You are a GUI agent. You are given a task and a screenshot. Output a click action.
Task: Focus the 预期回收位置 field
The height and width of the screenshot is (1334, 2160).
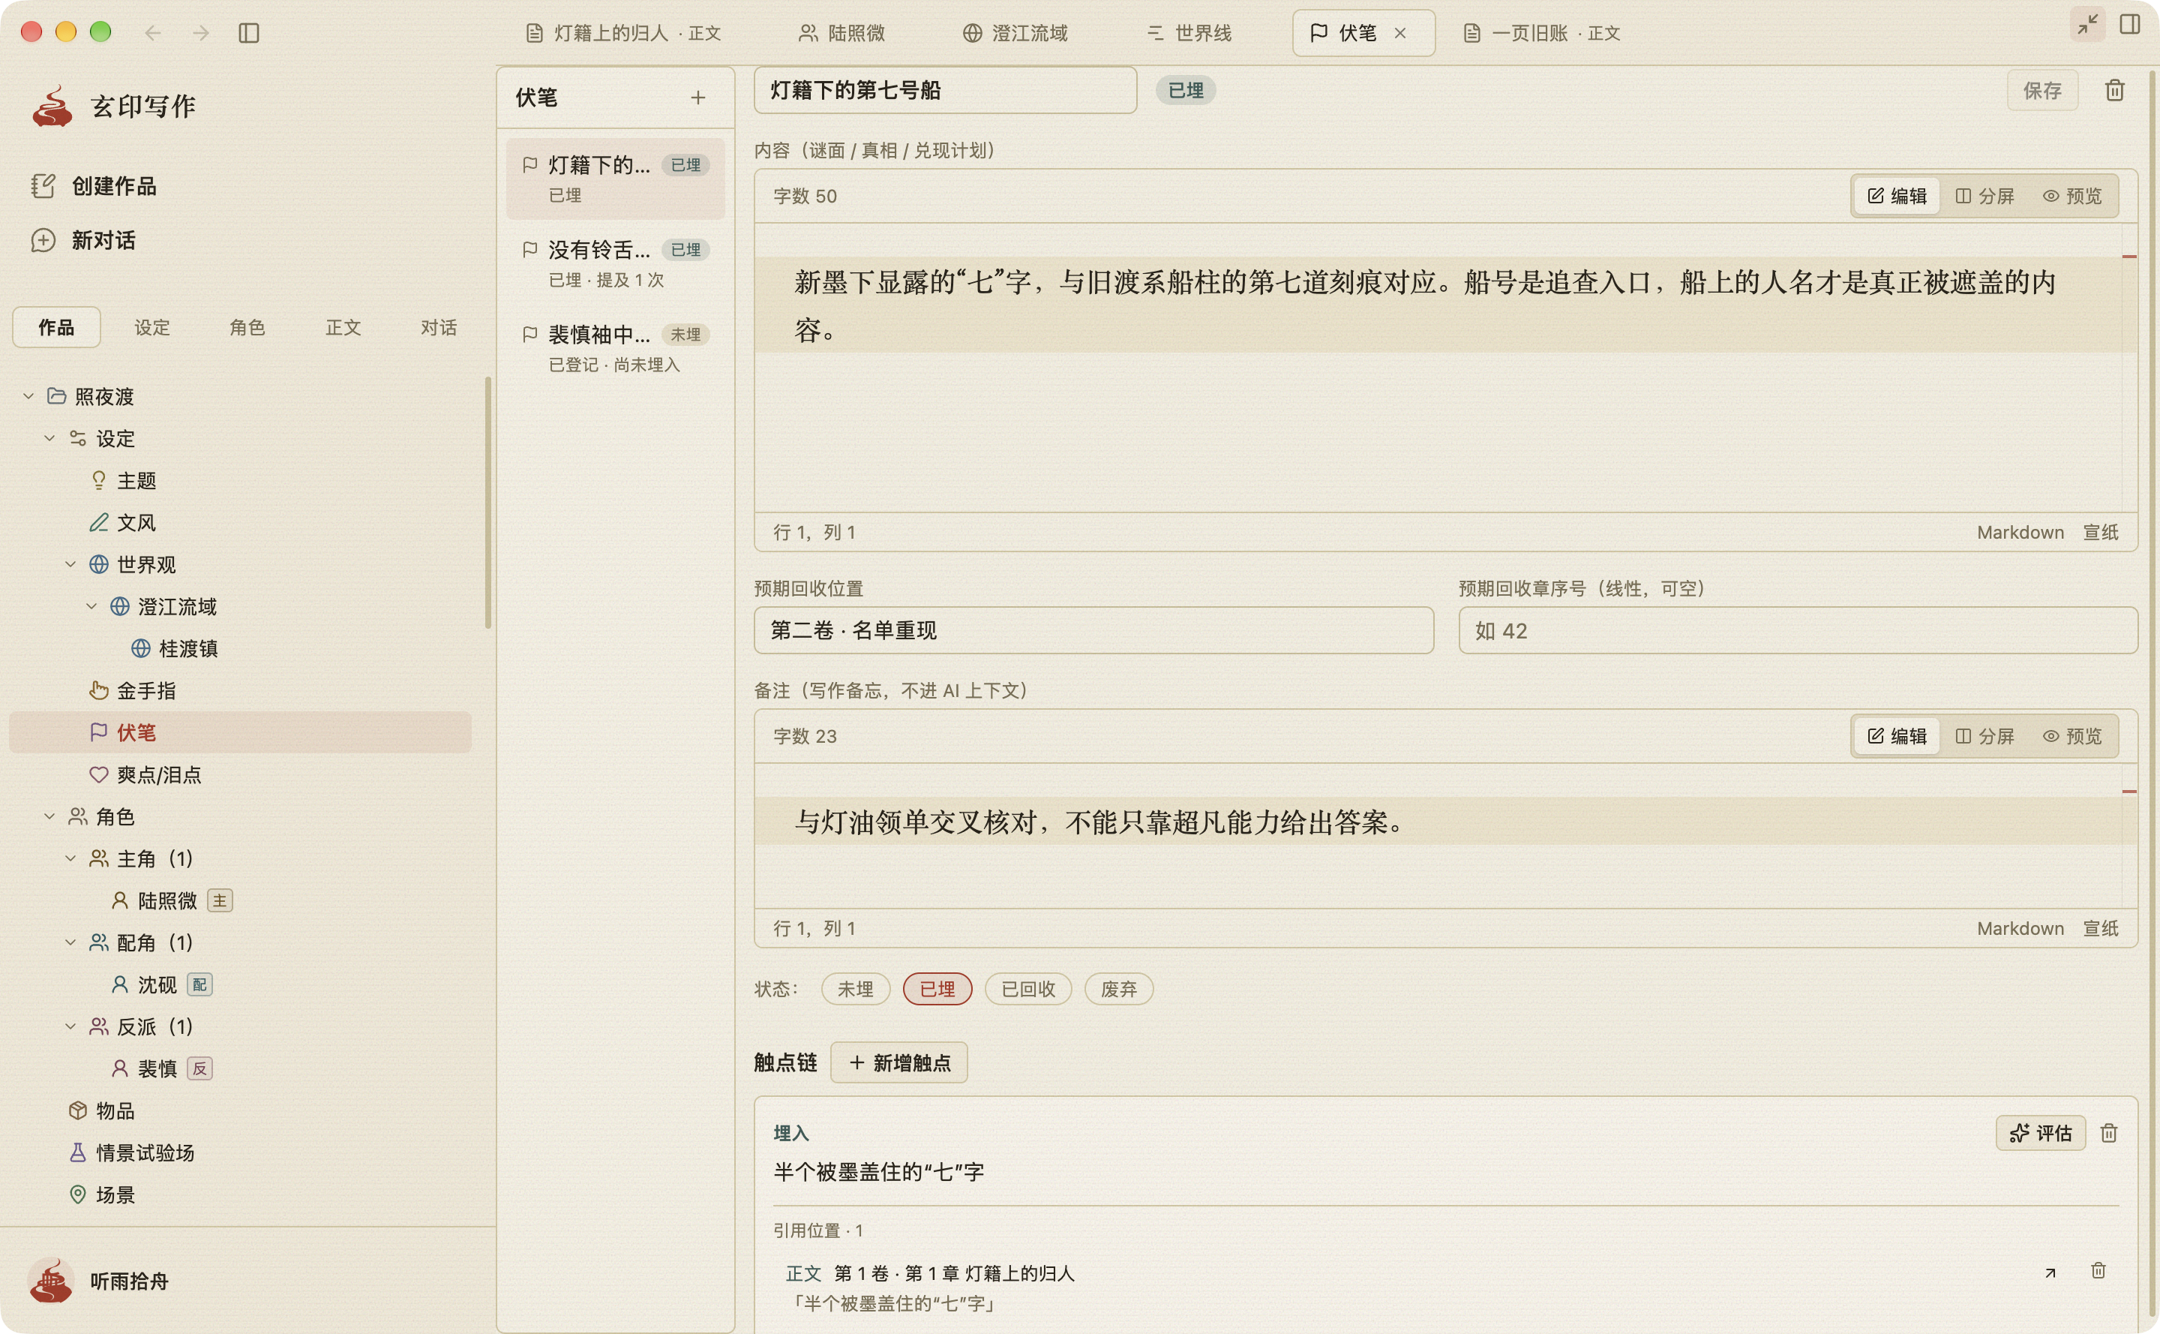(1093, 630)
